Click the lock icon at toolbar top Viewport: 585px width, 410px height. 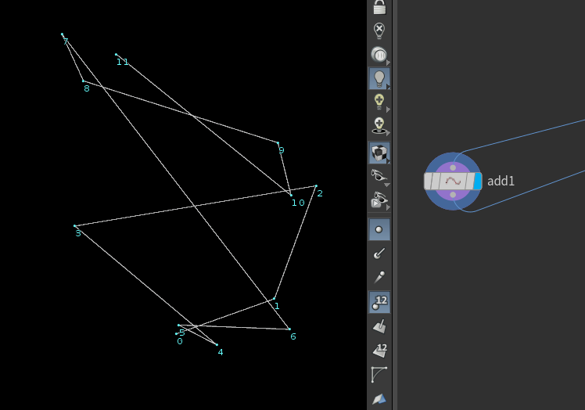[x=379, y=7]
